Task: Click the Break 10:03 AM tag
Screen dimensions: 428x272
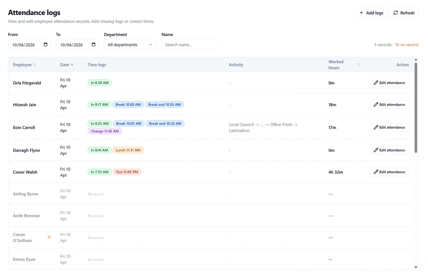Action: (x=128, y=124)
